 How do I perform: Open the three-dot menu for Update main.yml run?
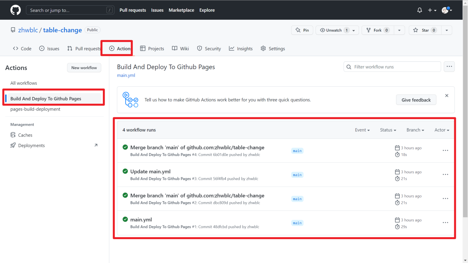(445, 174)
